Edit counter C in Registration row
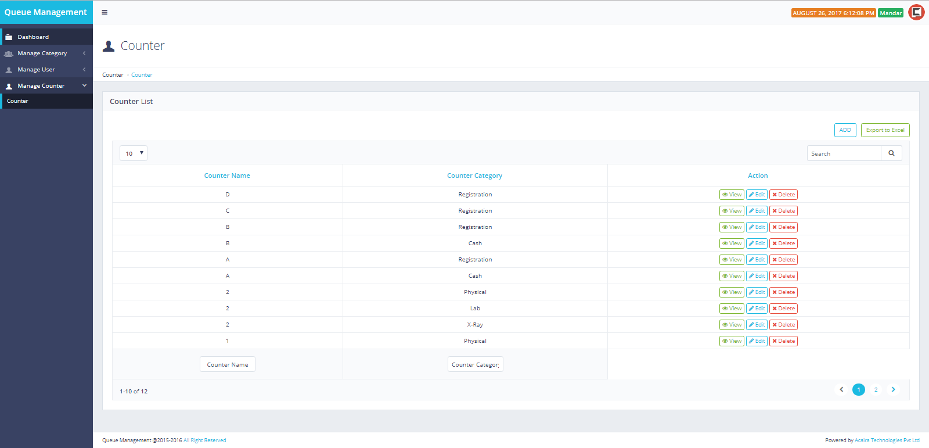929x448 pixels. [757, 211]
